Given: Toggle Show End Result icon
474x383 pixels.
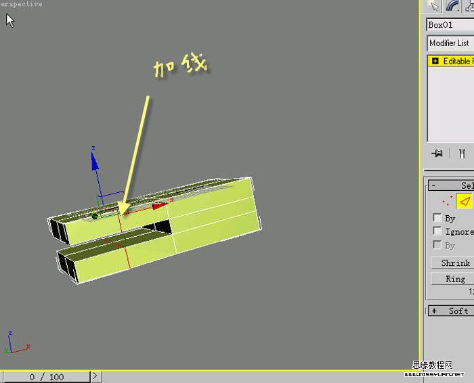Looking at the screenshot, I should (462, 154).
